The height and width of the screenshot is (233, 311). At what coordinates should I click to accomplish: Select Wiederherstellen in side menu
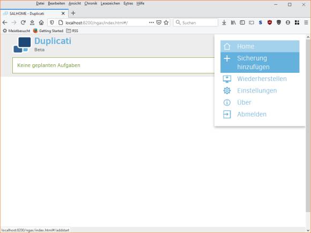tap(260, 79)
